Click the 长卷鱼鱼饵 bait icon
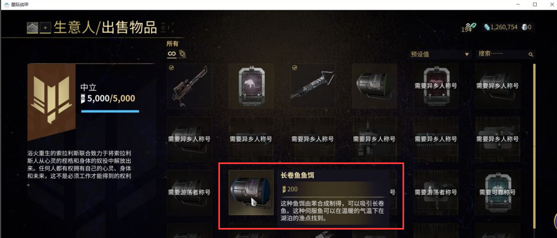The height and width of the screenshot is (238, 557). pos(251,192)
